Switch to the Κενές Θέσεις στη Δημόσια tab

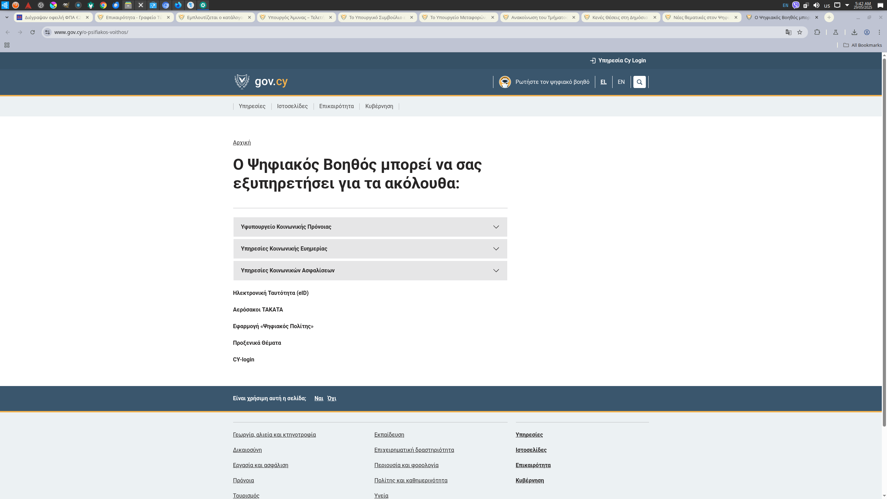point(620,17)
